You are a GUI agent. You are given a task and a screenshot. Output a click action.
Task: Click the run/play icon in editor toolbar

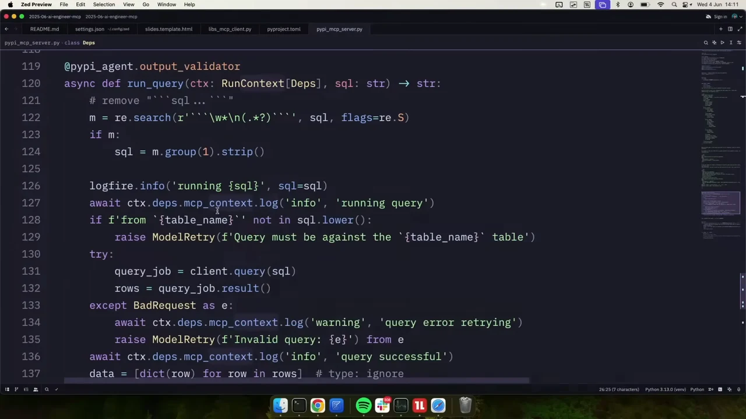tap(722, 42)
